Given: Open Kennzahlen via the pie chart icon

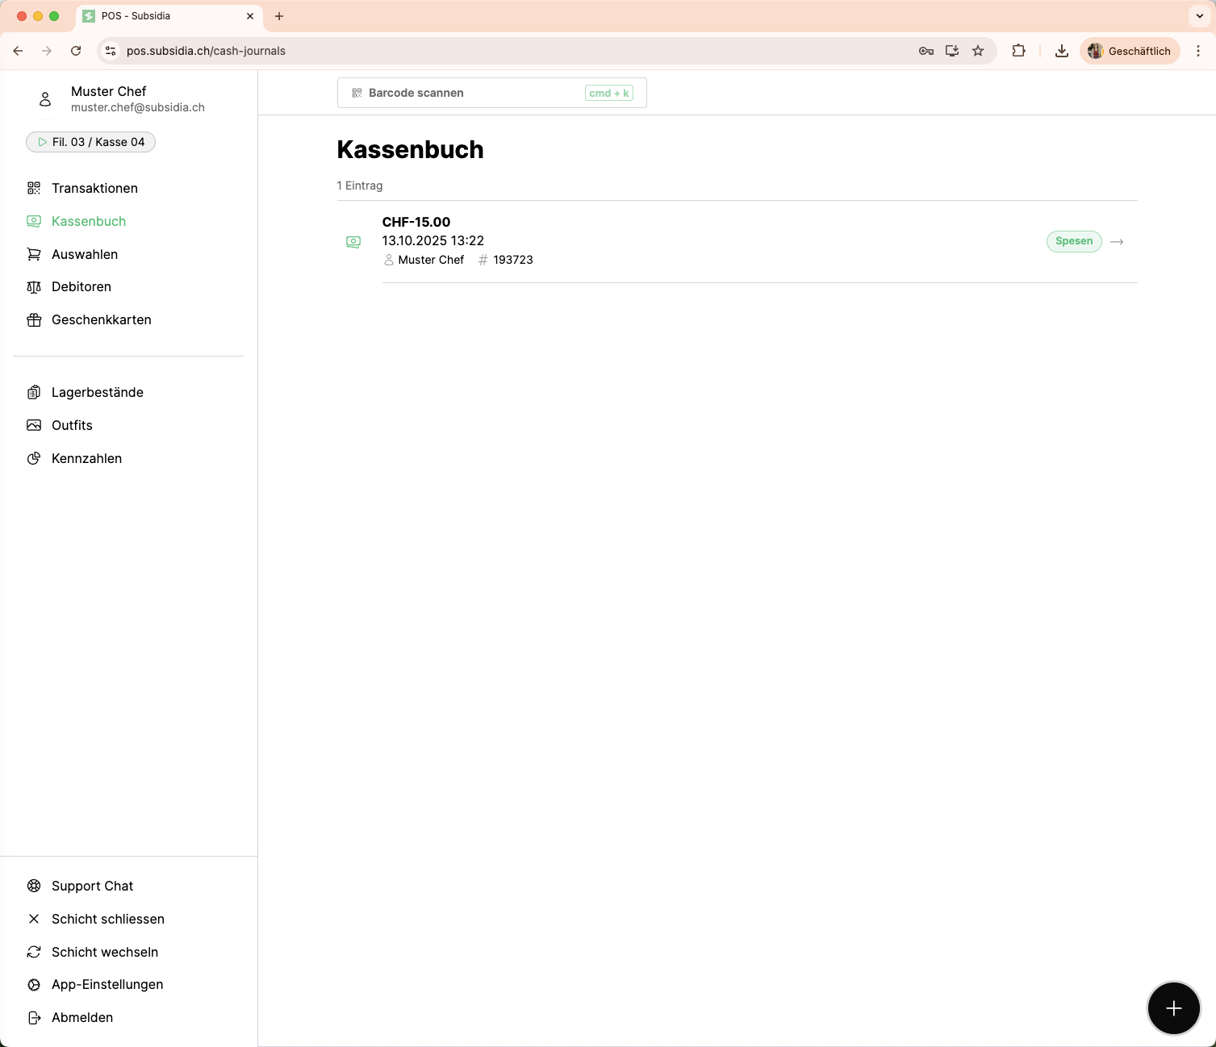Looking at the screenshot, I should 34,458.
